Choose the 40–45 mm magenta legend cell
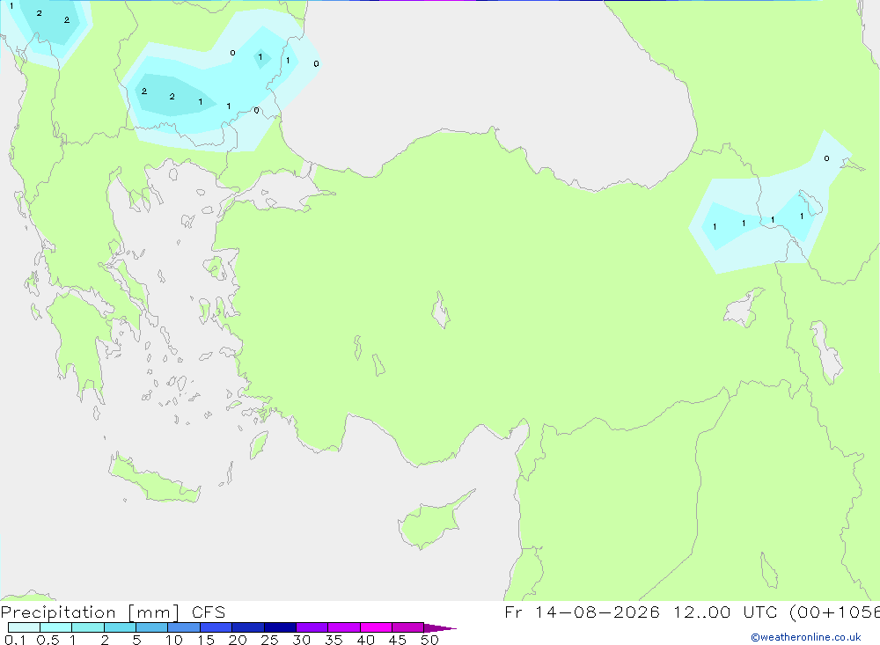The width and height of the screenshot is (880, 645). [376, 627]
